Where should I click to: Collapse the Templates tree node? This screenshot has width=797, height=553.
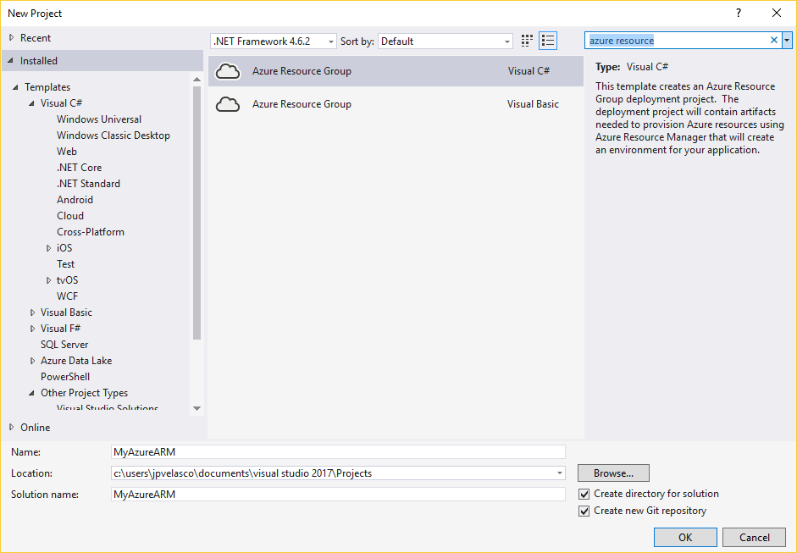16,87
